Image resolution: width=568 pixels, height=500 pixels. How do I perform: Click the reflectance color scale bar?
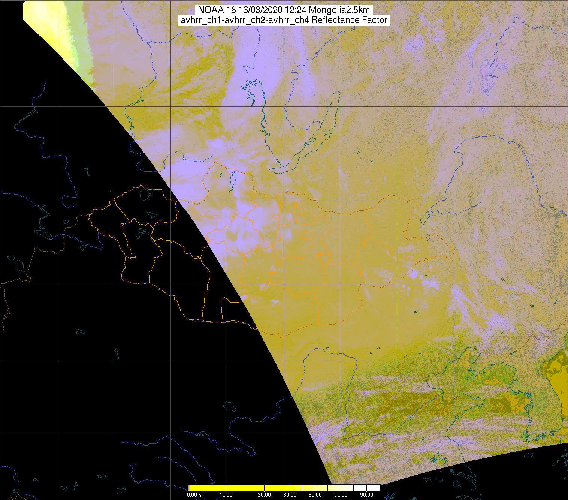(284, 488)
